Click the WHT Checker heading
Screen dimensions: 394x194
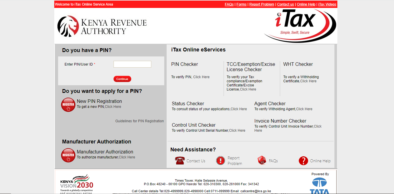click(x=298, y=64)
